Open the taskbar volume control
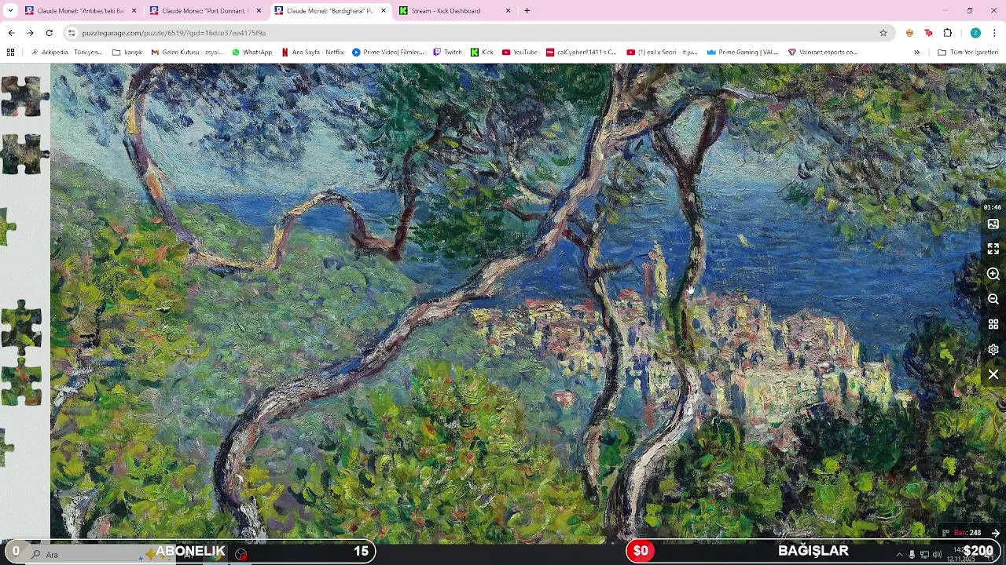 tap(937, 555)
